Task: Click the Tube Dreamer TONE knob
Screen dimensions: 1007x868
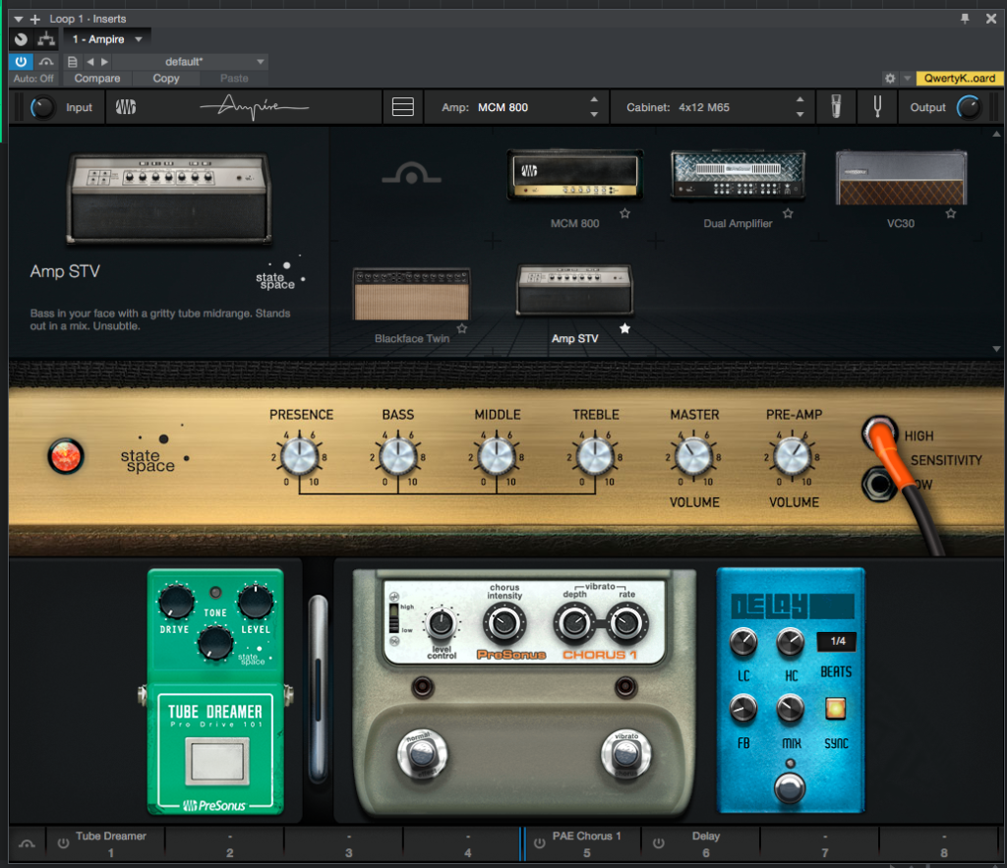Action: coord(215,643)
